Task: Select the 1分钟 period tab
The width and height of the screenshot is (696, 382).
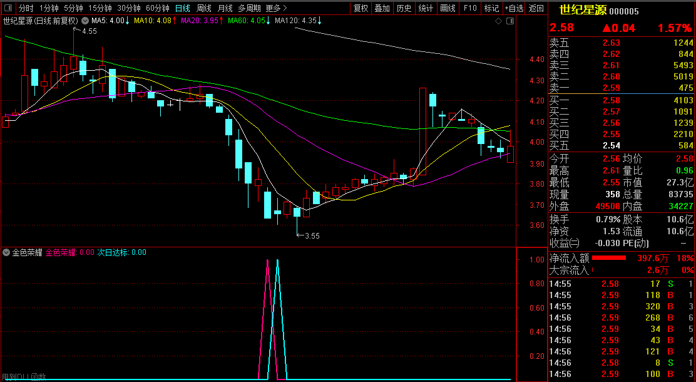Action: point(49,8)
